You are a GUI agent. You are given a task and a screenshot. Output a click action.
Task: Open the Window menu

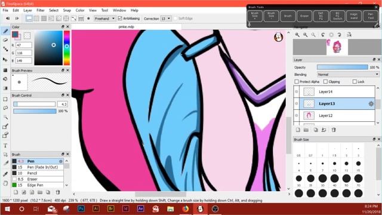click(119, 10)
